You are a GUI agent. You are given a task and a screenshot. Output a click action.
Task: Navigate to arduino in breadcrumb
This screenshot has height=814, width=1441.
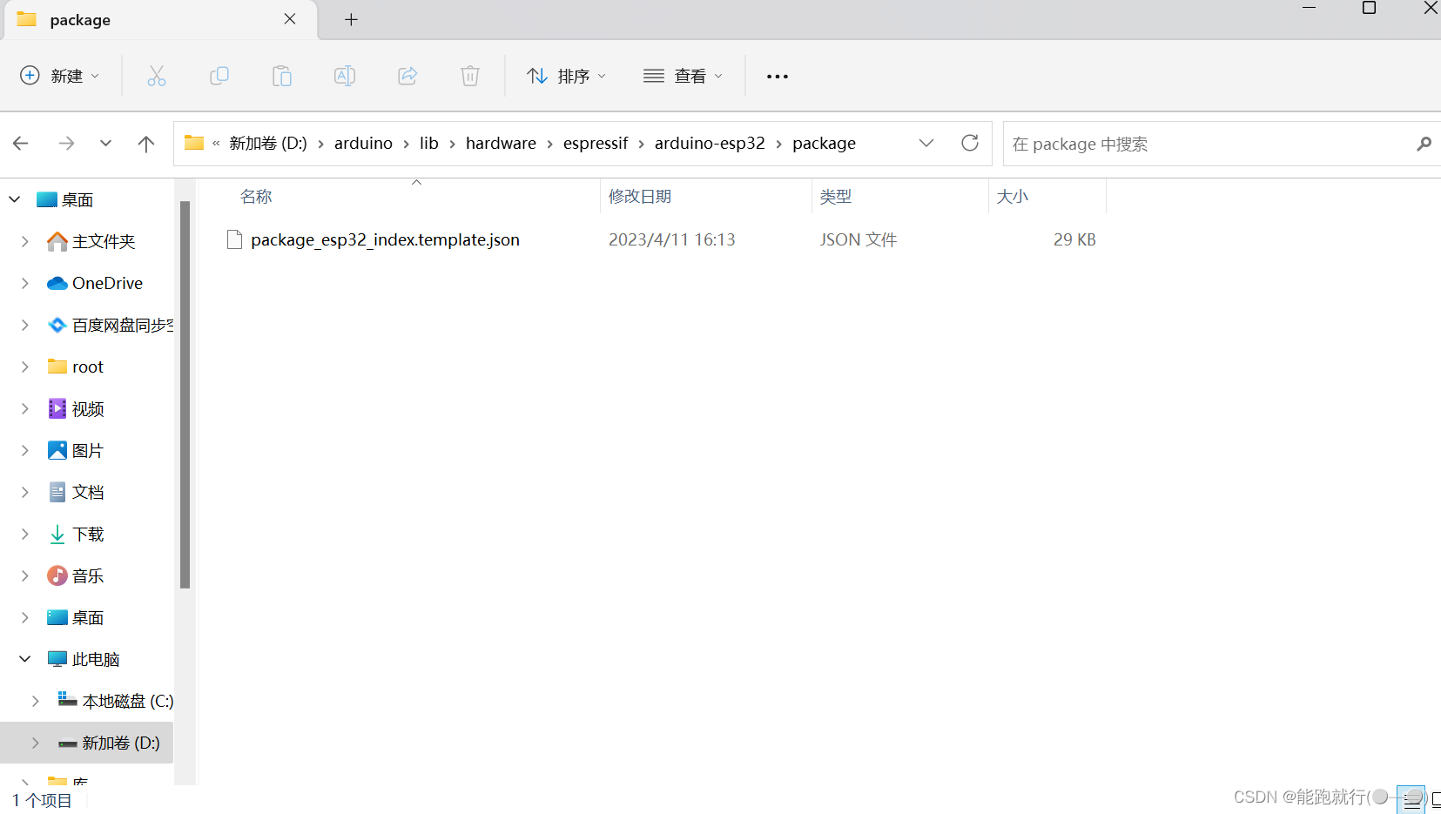click(x=363, y=143)
